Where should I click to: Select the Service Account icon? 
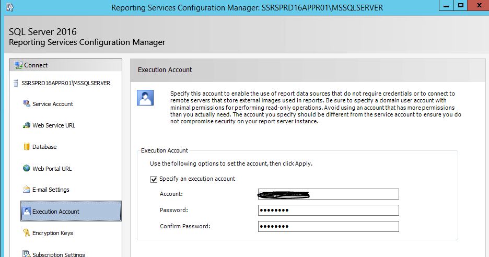point(27,104)
